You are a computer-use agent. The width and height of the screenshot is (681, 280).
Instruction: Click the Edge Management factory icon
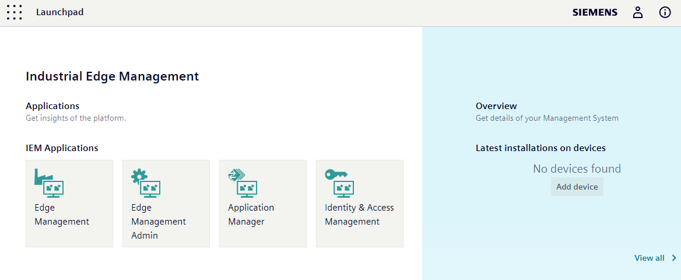pyautogui.click(x=49, y=183)
